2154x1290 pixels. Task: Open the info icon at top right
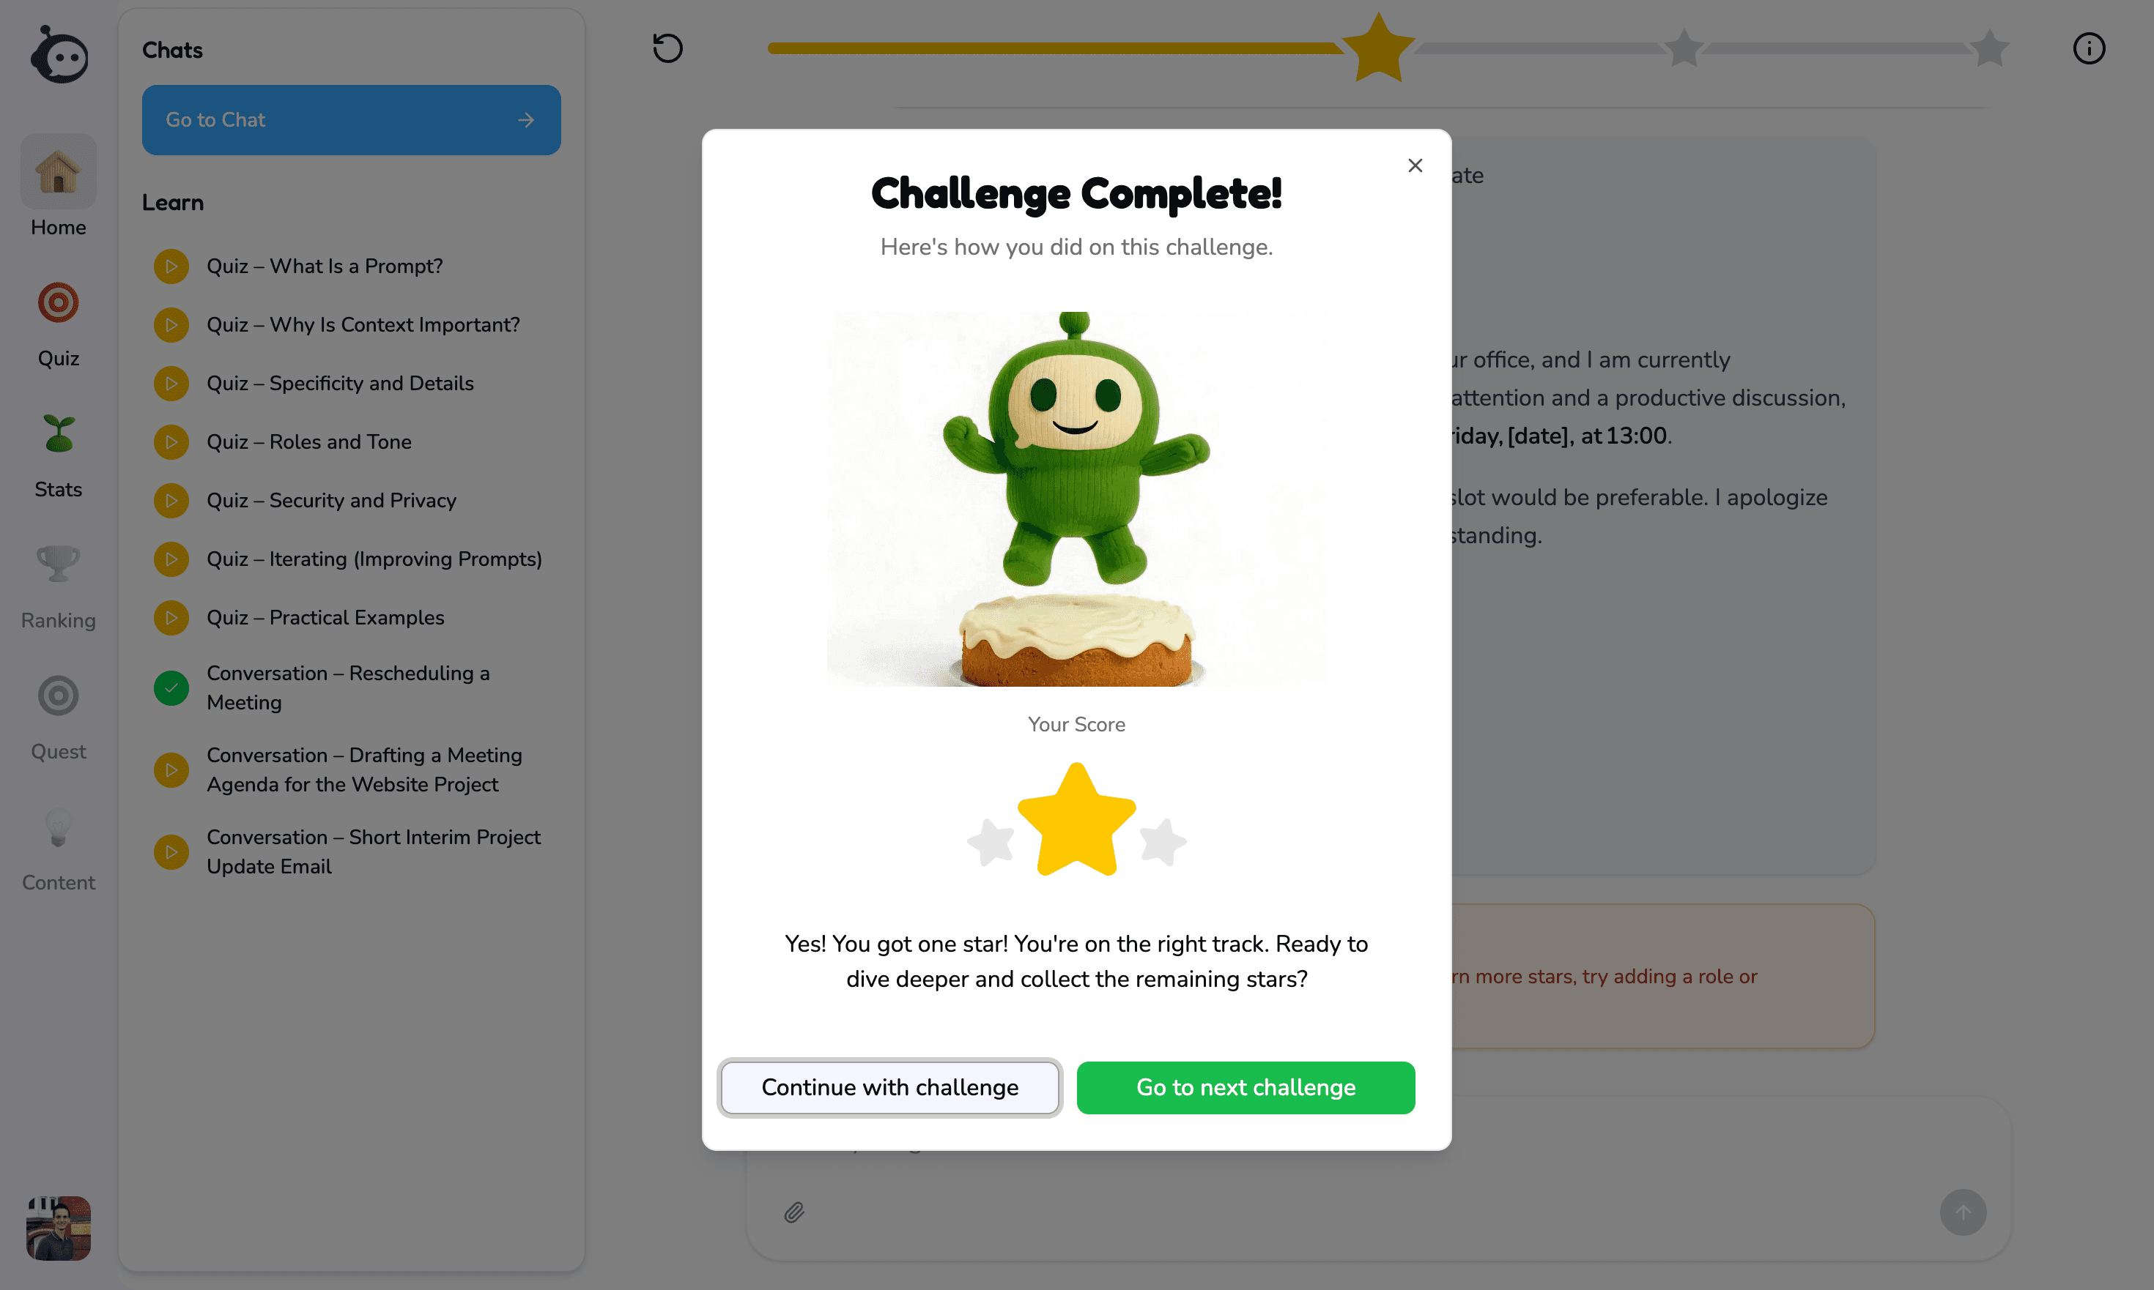2090,48
